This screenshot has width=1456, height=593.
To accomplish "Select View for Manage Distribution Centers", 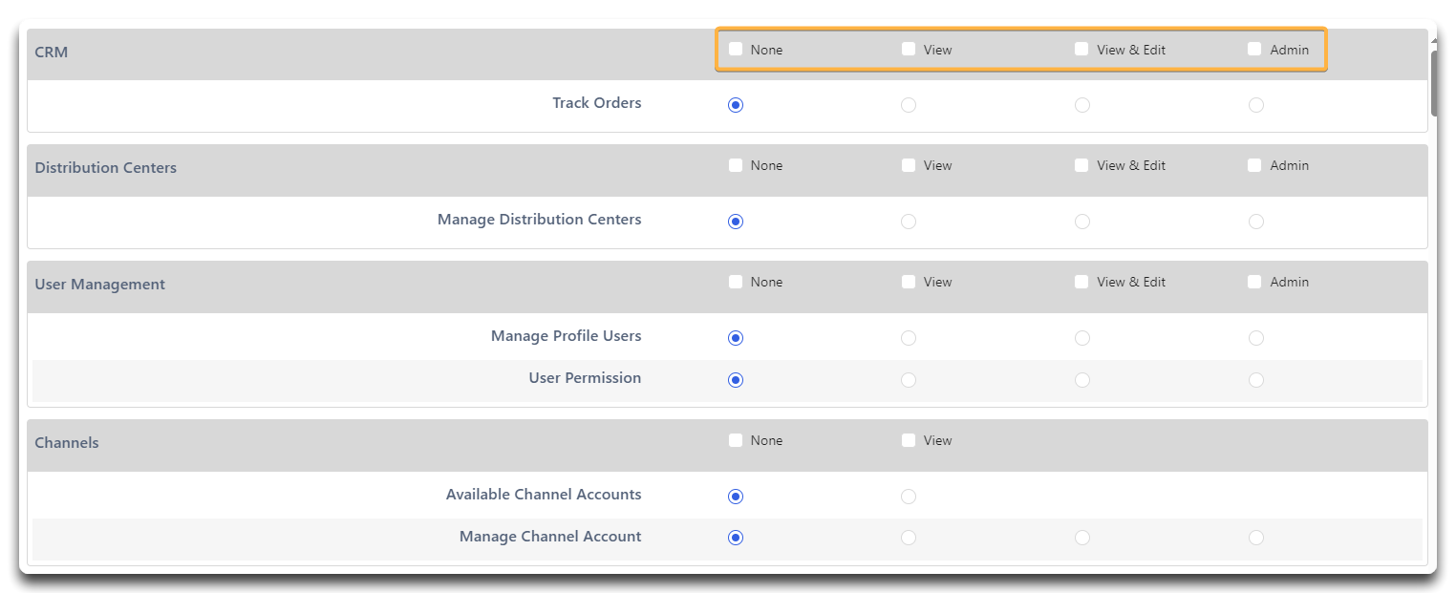I will (x=909, y=222).
